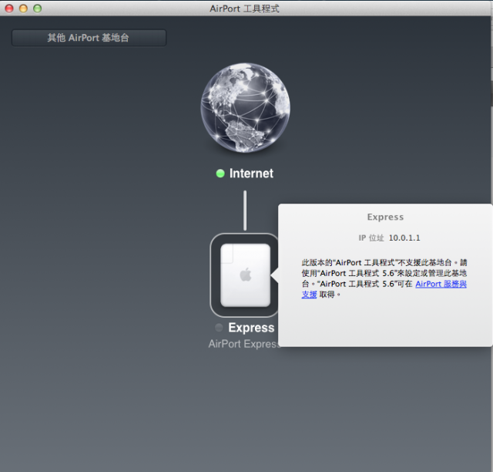
Task: Click the green Internet status indicator
Action: click(x=220, y=174)
